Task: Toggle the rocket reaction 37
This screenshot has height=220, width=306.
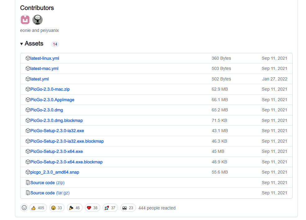Action: tap(110, 208)
